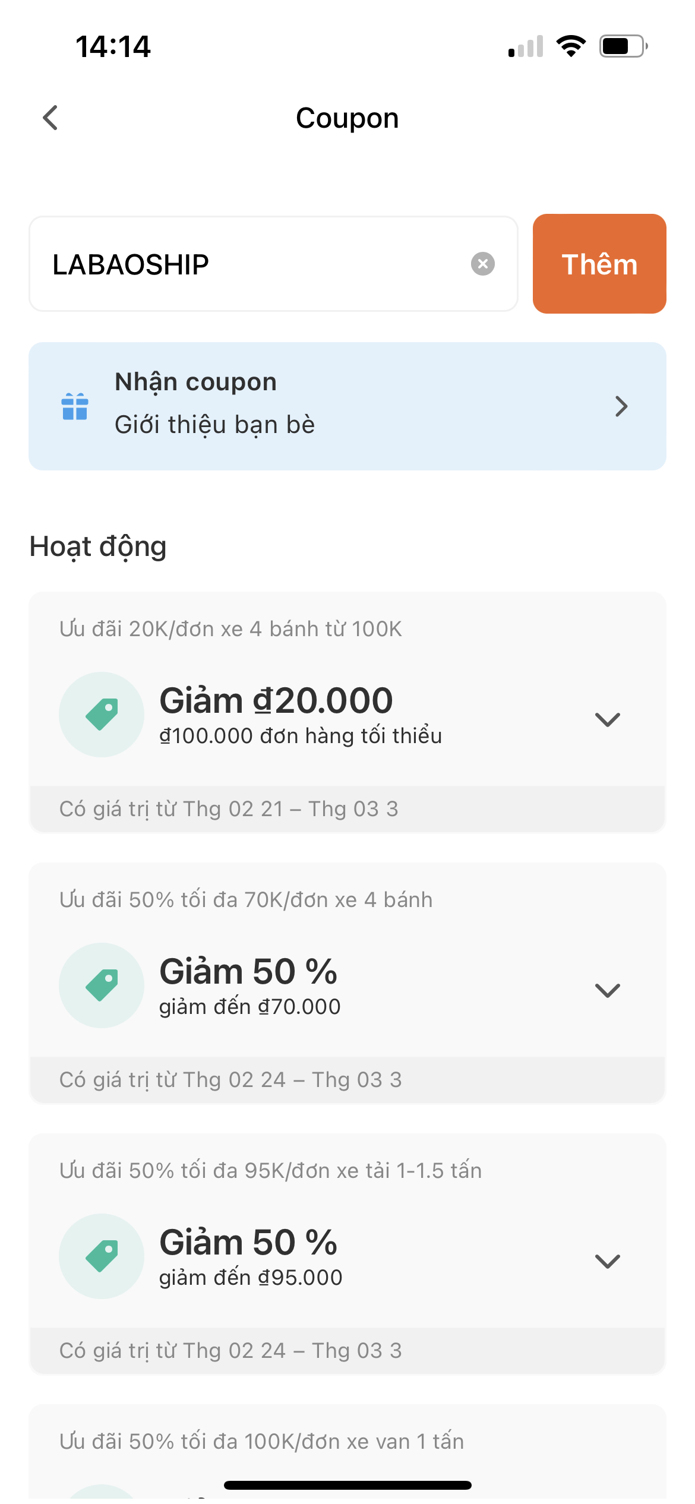Tap the orange Thêm button
Viewport: 695px width, 1504px height.
point(599,264)
